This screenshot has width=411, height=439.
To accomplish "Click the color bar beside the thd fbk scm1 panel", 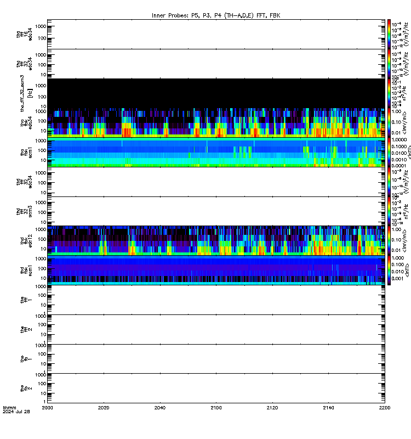I will click(389, 271).
